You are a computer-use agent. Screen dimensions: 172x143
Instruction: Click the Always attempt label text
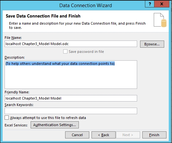click(x=48, y=118)
